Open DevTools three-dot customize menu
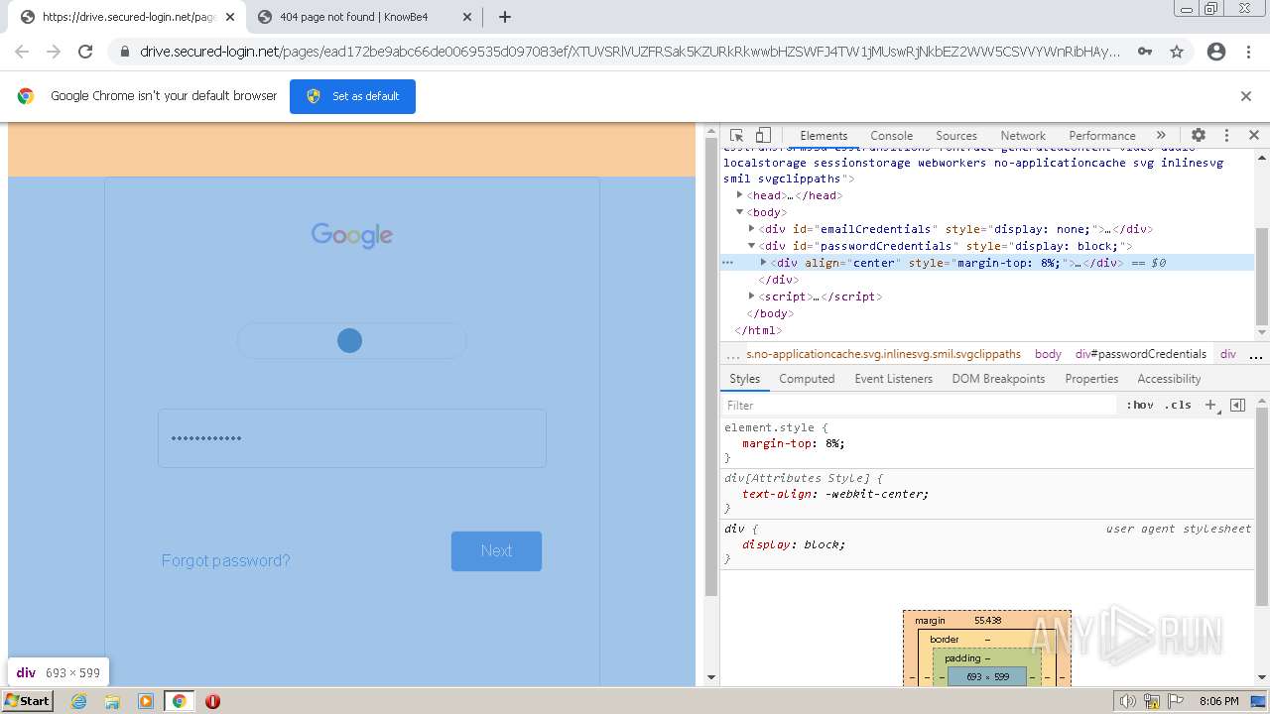 1226,135
